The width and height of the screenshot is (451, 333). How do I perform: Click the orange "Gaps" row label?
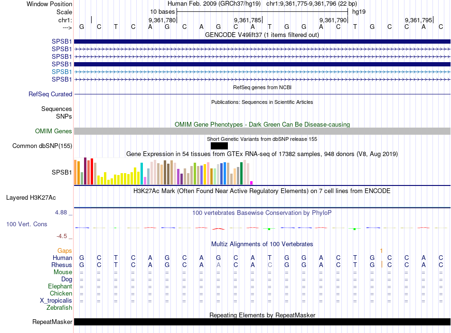[x=65, y=251]
